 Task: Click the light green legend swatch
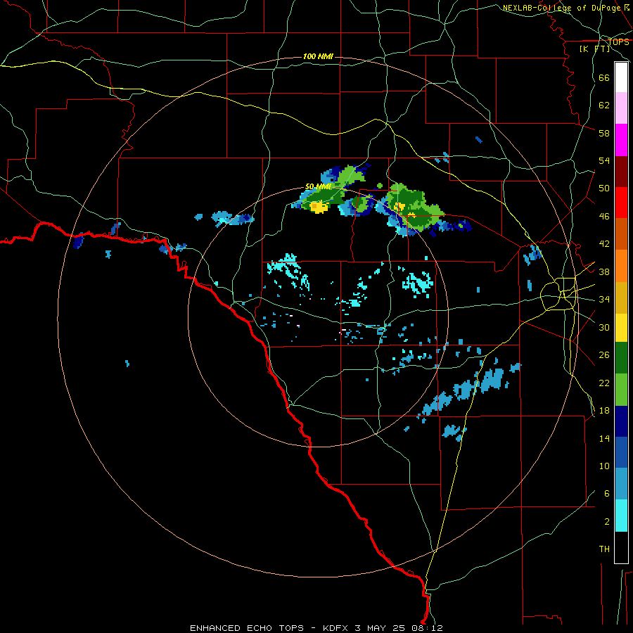pyautogui.click(x=621, y=390)
